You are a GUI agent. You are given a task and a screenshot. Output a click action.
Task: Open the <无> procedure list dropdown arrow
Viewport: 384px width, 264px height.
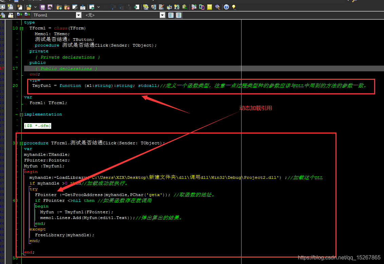(x=162, y=15)
